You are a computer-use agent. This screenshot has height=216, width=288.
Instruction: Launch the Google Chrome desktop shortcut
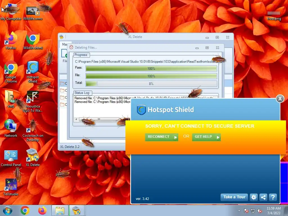click(x=11, y=72)
